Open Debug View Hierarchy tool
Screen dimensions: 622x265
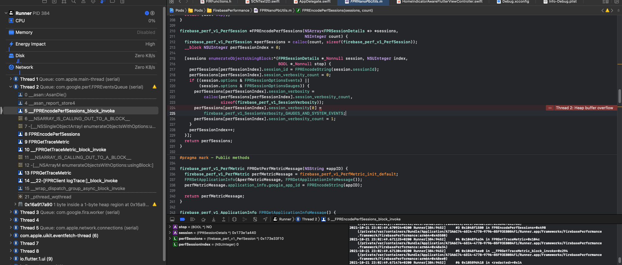tap(234, 219)
